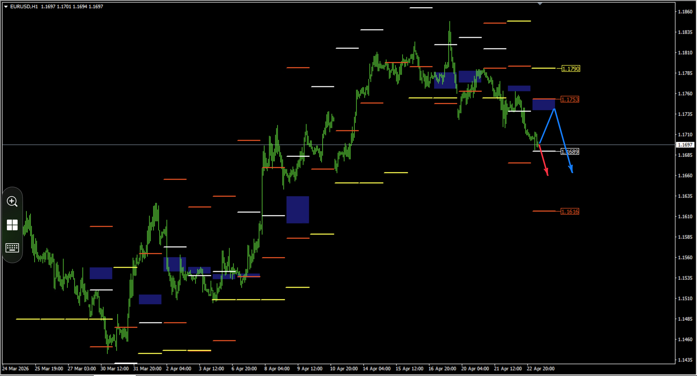The width and height of the screenshot is (697, 376).
Task: Select the white 1.1689 price level label
Action: pyautogui.click(x=570, y=152)
